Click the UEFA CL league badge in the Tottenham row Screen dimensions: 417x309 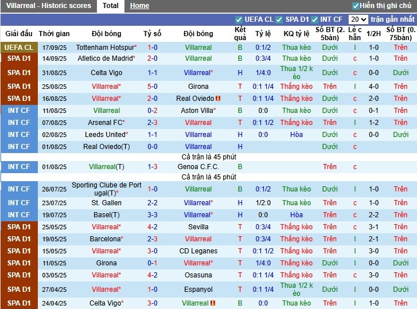(x=19, y=48)
